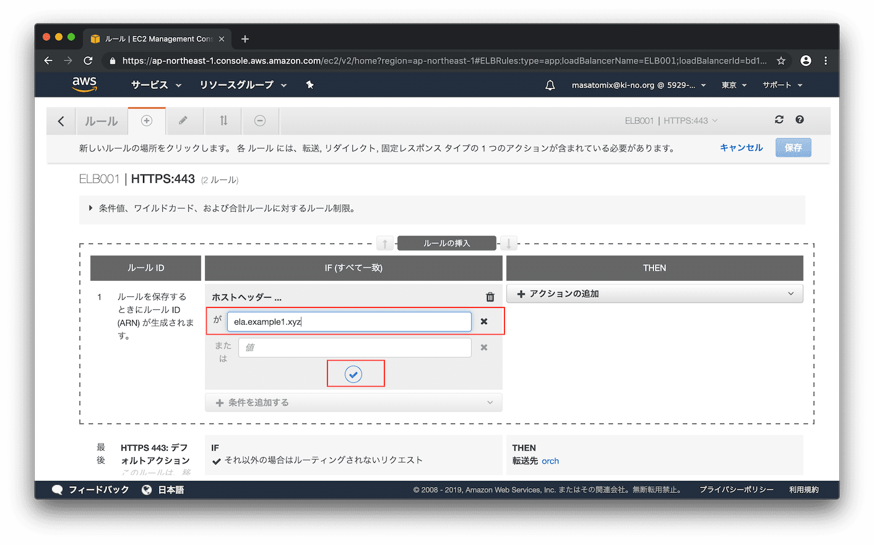Open the アクションの追加 dropdown
This screenshot has width=874, height=545.
pos(655,294)
